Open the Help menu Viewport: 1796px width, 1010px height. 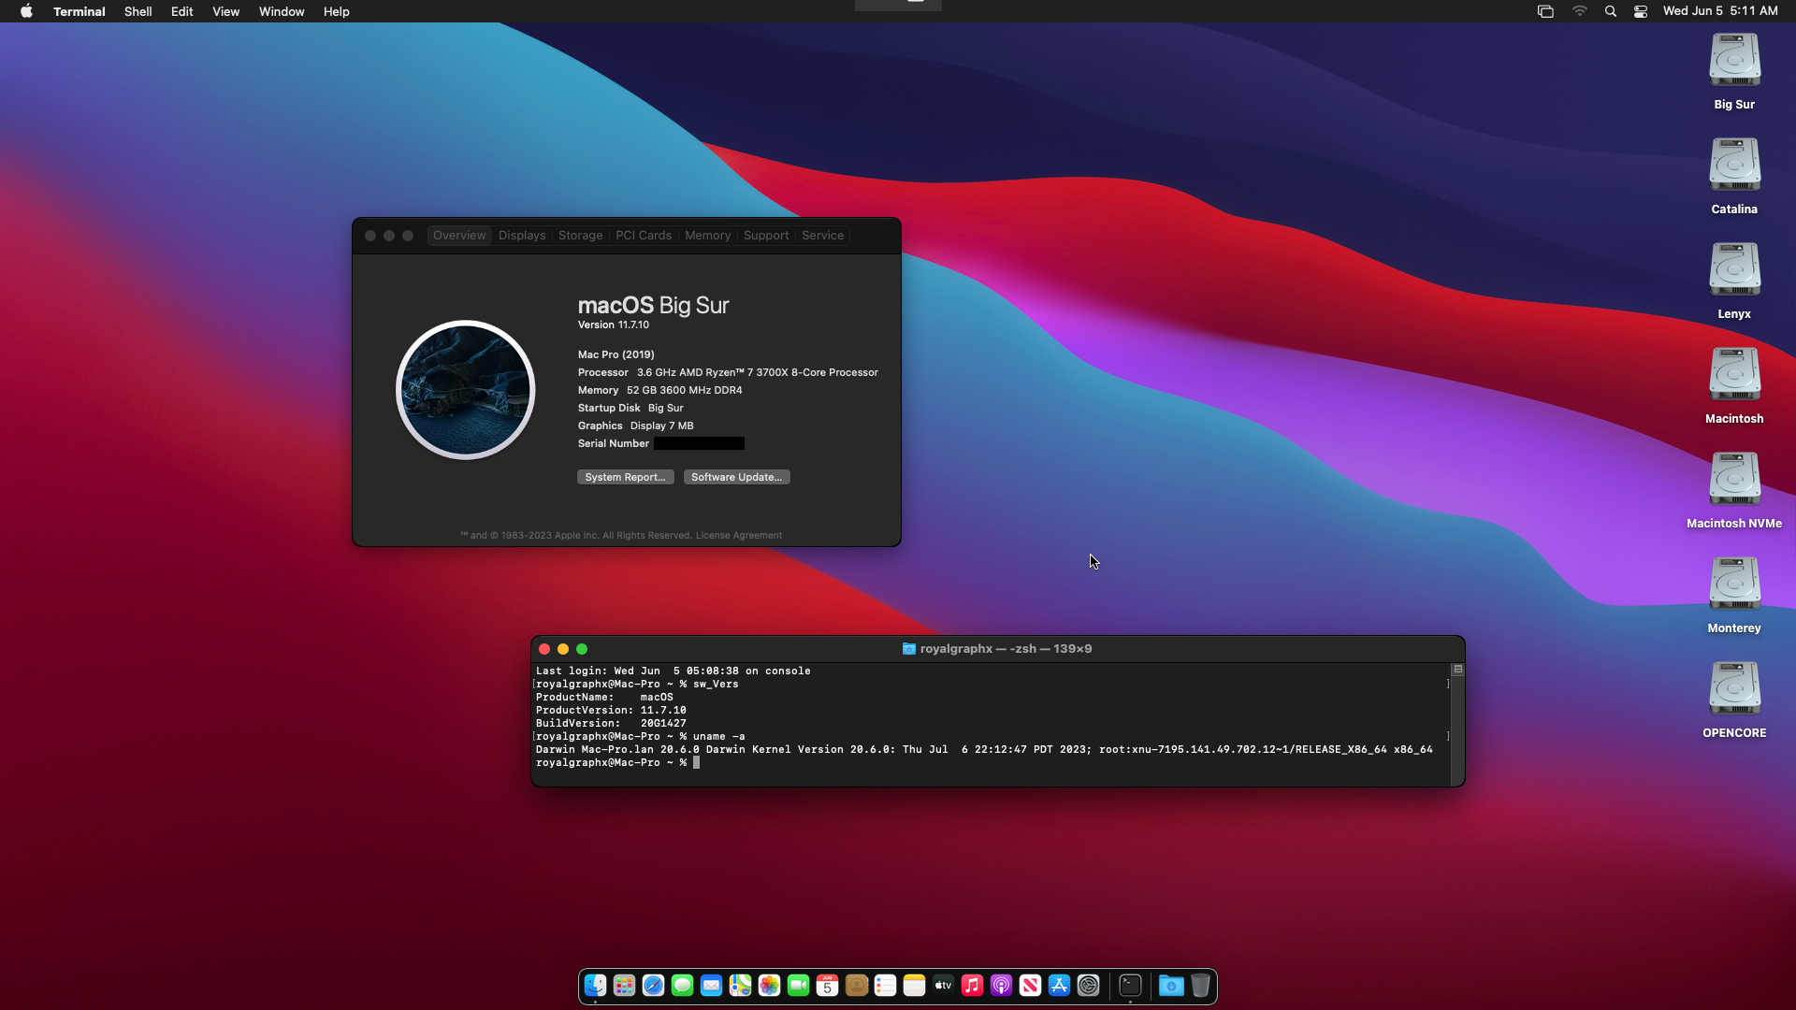pyautogui.click(x=336, y=11)
